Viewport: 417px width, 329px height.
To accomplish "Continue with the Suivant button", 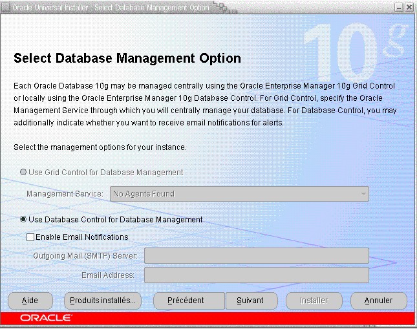I will (x=251, y=301).
